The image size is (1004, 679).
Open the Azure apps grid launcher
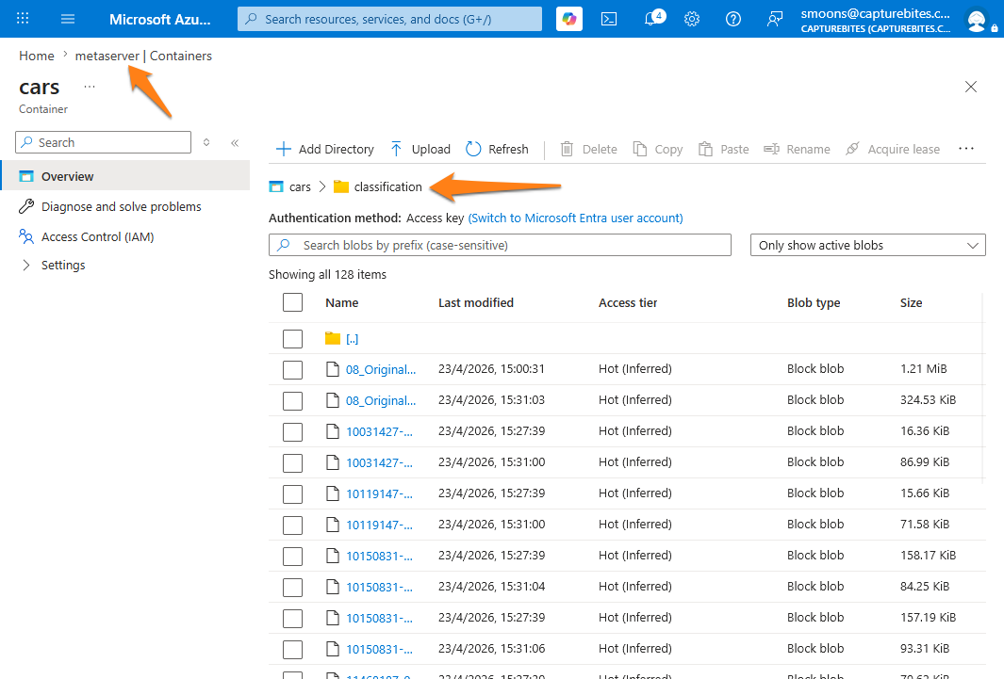tap(23, 19)
